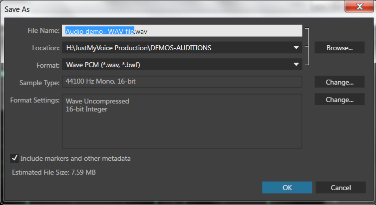
Task: Click the 44100 Hz Mono, 16-bit field
Action: click(x=182, y=82)
